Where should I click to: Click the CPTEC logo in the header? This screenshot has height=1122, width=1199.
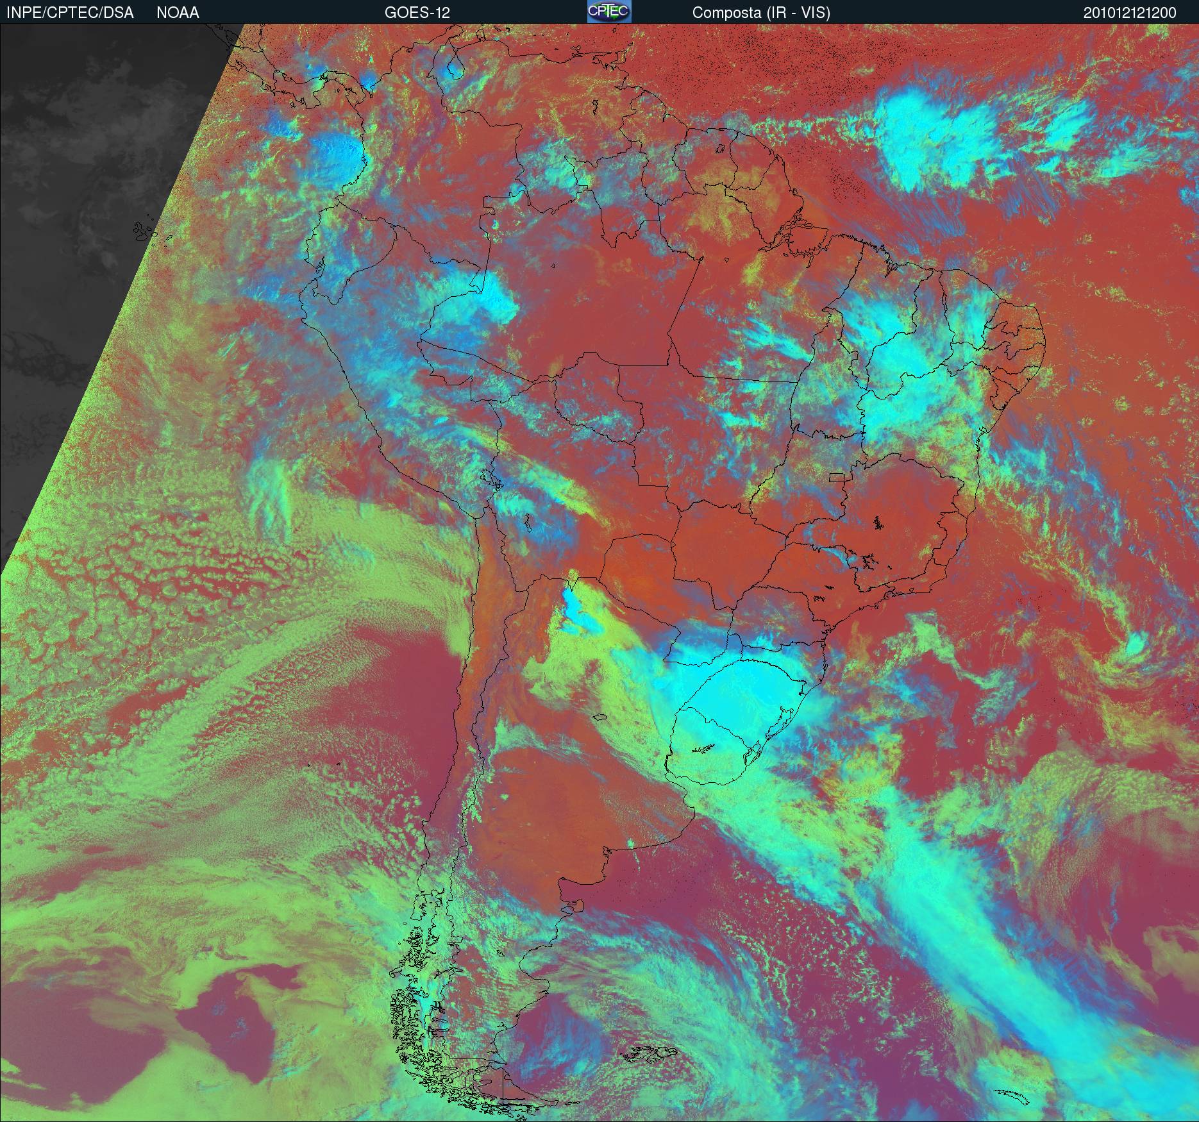pos(609,12)
